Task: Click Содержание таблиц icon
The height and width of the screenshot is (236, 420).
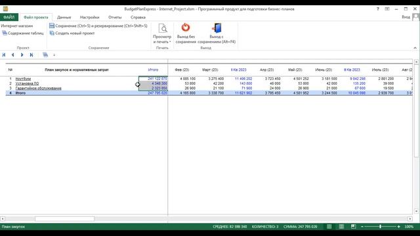Action: [5, 33]
